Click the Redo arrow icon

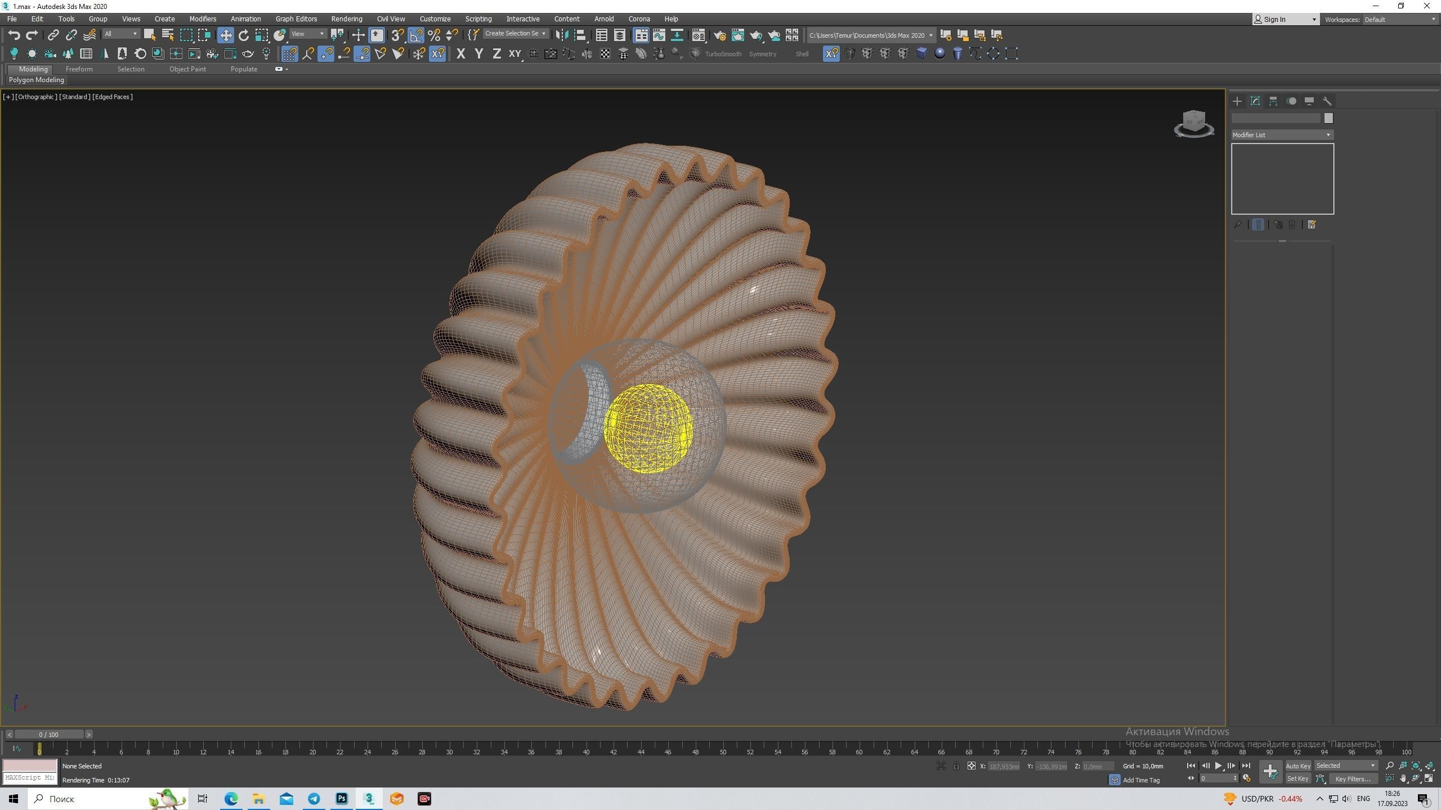coord(32,35)
